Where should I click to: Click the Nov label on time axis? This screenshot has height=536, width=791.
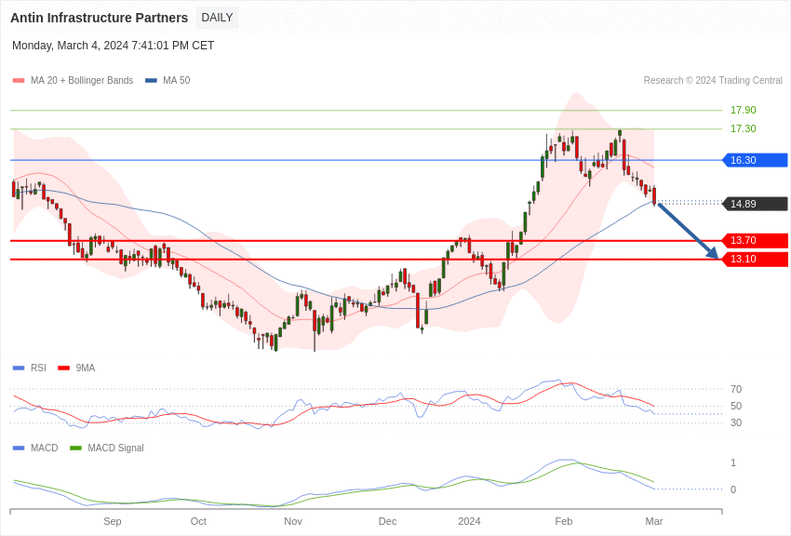click(x=293, y=521)
